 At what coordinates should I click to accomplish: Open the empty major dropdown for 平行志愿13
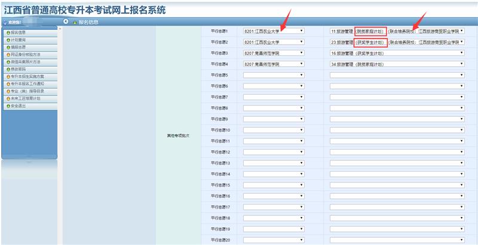pos(397,163)
